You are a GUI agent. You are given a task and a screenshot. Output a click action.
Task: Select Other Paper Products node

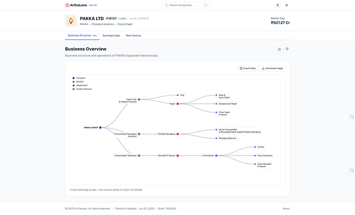point(216,112)
